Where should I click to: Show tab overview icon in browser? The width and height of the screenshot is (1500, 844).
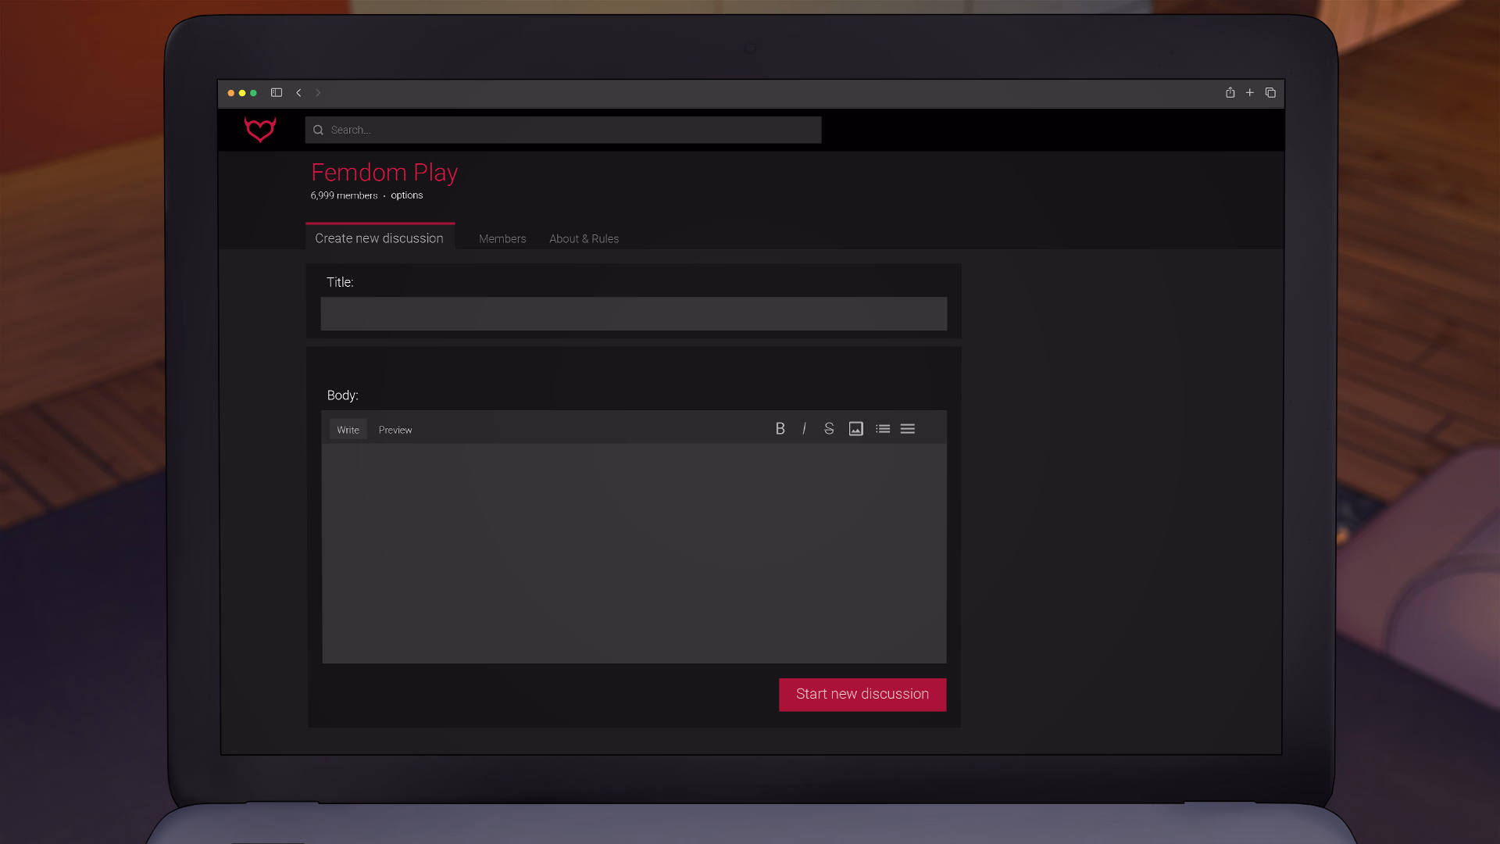click(x=1270, y=92)
